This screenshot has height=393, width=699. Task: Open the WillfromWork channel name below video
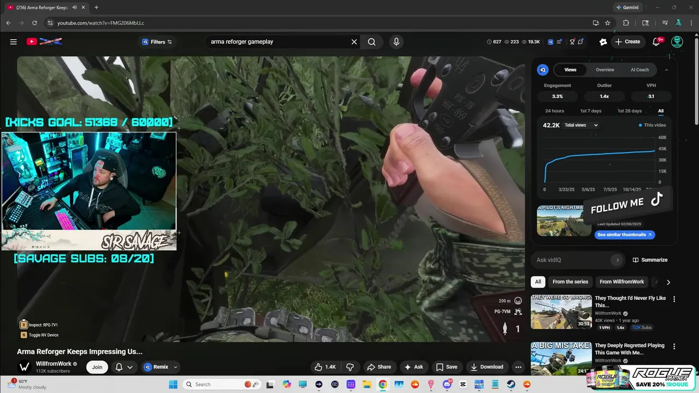[x=54, y=364]
